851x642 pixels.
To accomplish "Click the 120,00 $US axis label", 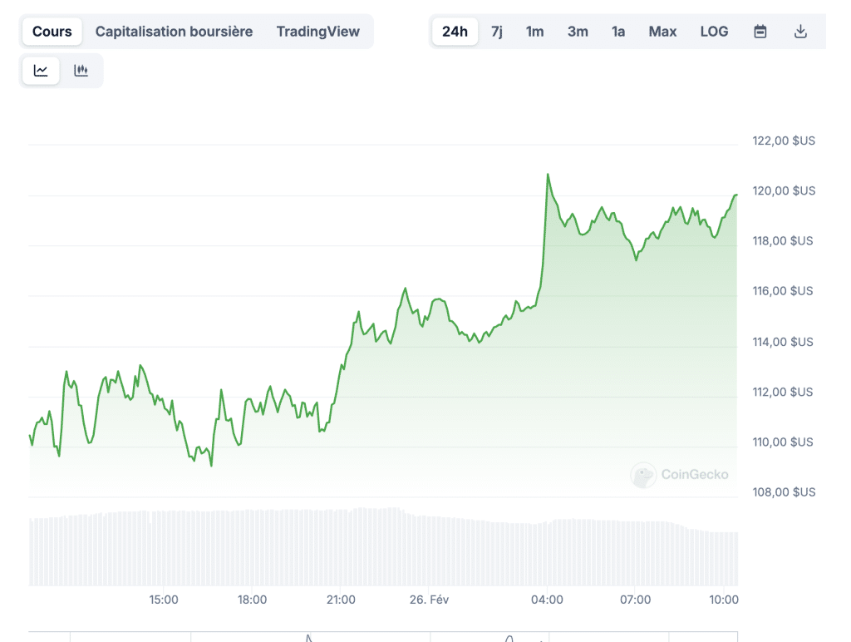I will [x=784, y=190].
